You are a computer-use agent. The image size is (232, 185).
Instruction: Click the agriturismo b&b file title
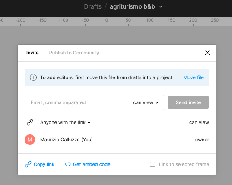tap(132, 6)
